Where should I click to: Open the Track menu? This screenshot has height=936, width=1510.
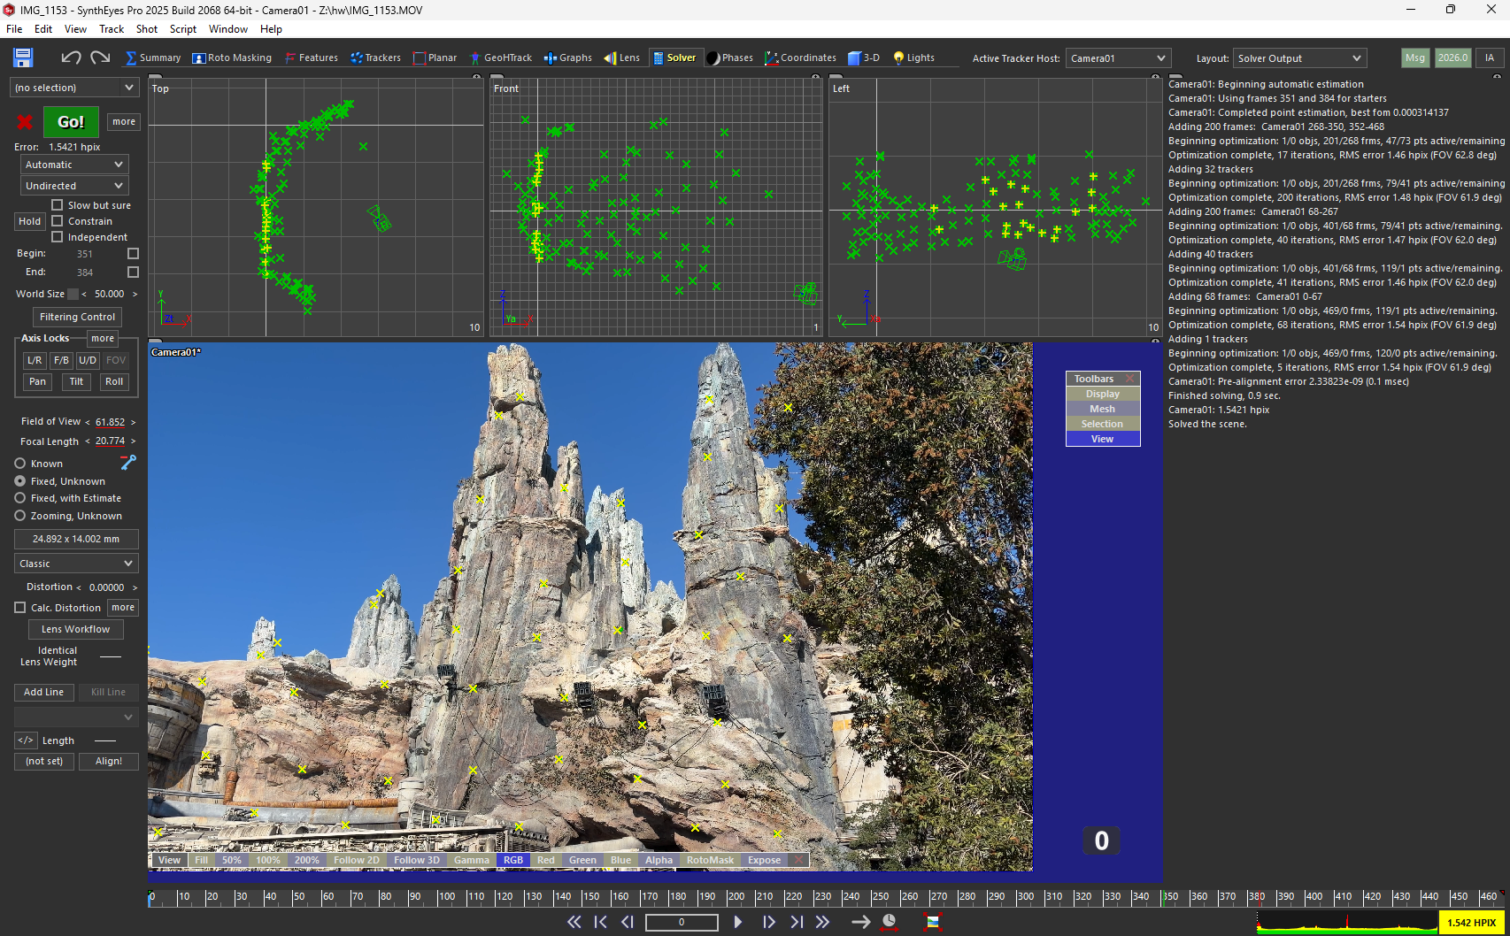point(112,29)
